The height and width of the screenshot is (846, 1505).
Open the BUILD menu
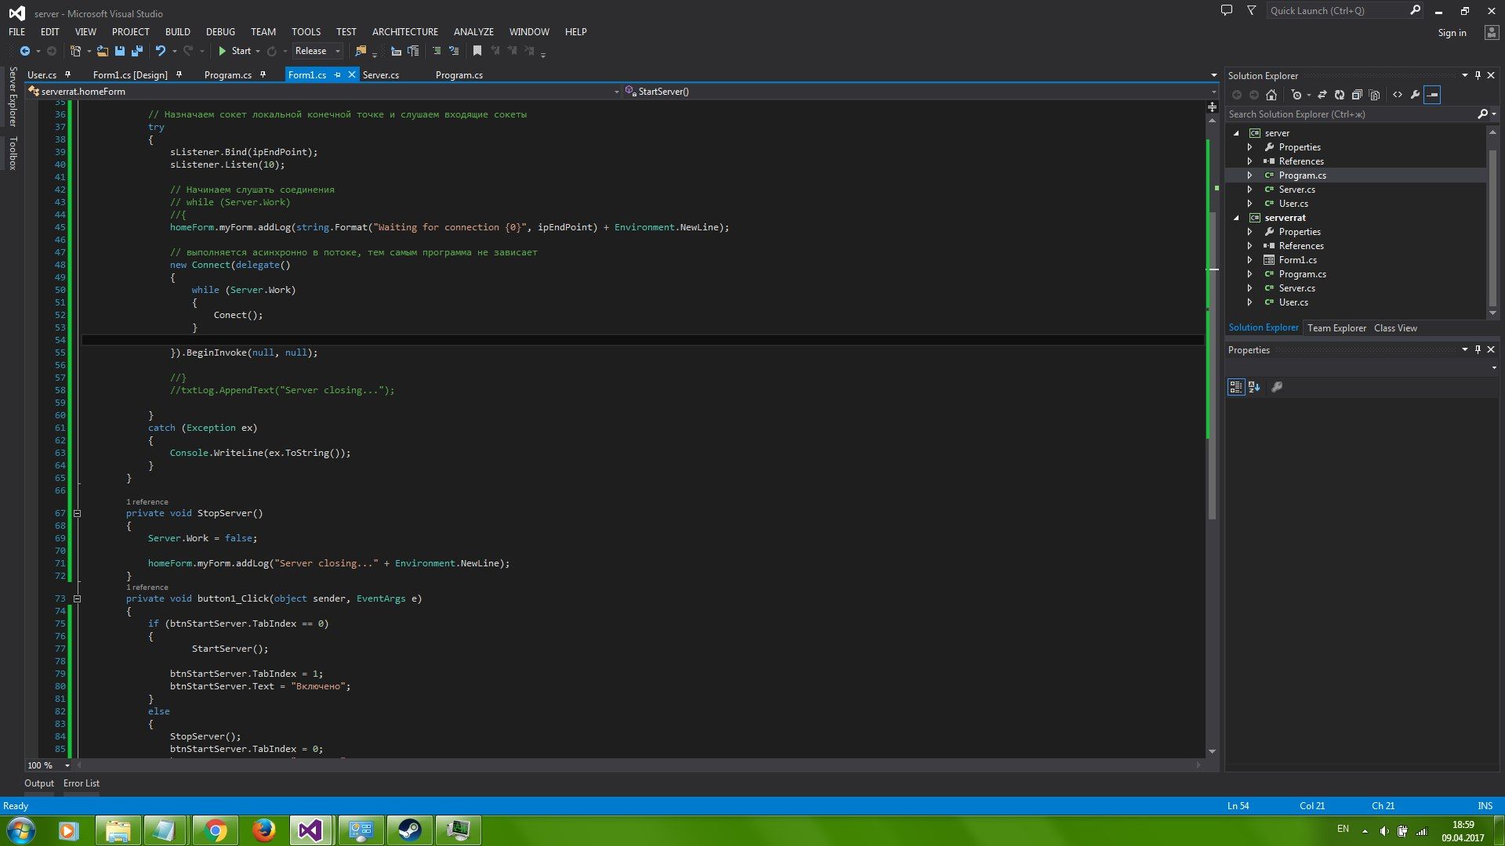(x=177, y=32)
